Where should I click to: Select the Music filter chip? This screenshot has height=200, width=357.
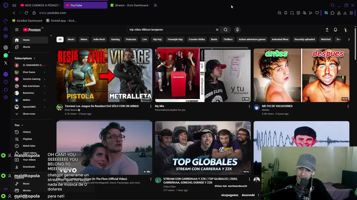[x=71, y=39]
